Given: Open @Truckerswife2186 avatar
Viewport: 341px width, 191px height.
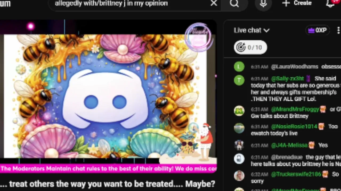Looking at the screenshot, I should tap(239, 175).
